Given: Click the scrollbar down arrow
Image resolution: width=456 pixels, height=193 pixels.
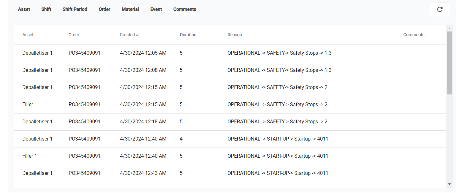Looking at the screenshot, I should tap(449, 184).
